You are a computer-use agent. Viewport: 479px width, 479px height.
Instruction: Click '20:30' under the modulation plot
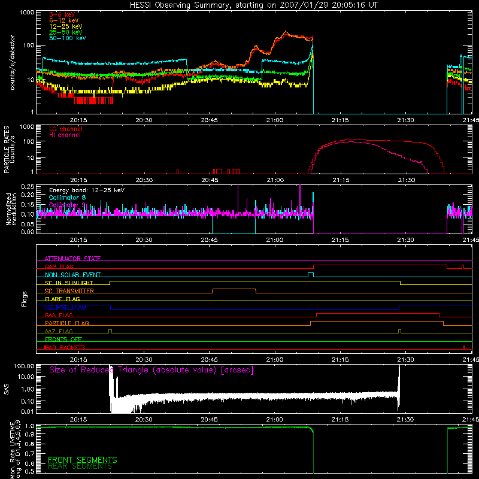coord(144,240)
